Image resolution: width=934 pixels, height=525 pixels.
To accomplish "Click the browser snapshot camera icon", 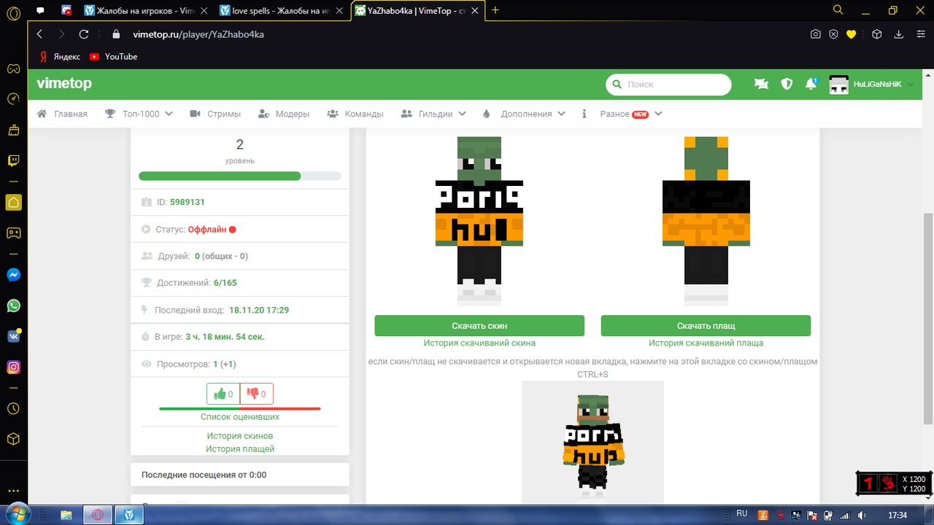I will pos(816,34).
